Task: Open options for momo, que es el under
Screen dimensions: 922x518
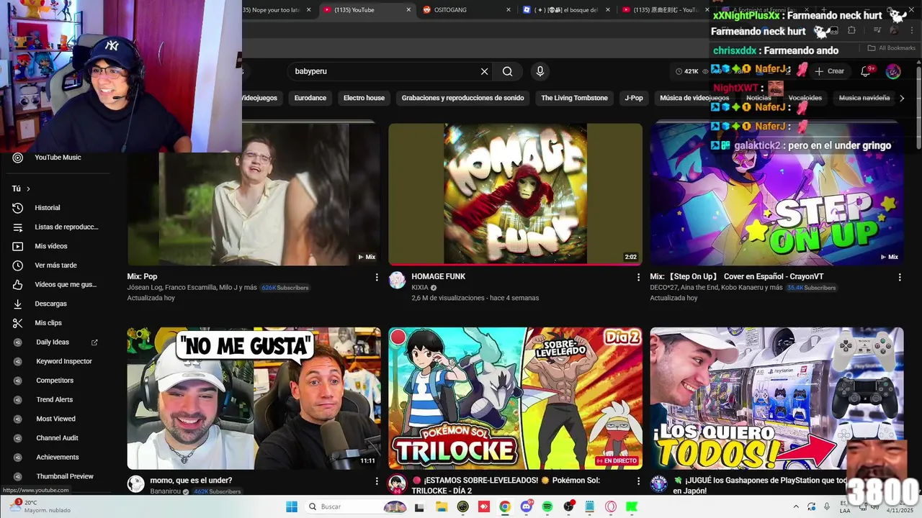Action: click(x=376, y=481)
